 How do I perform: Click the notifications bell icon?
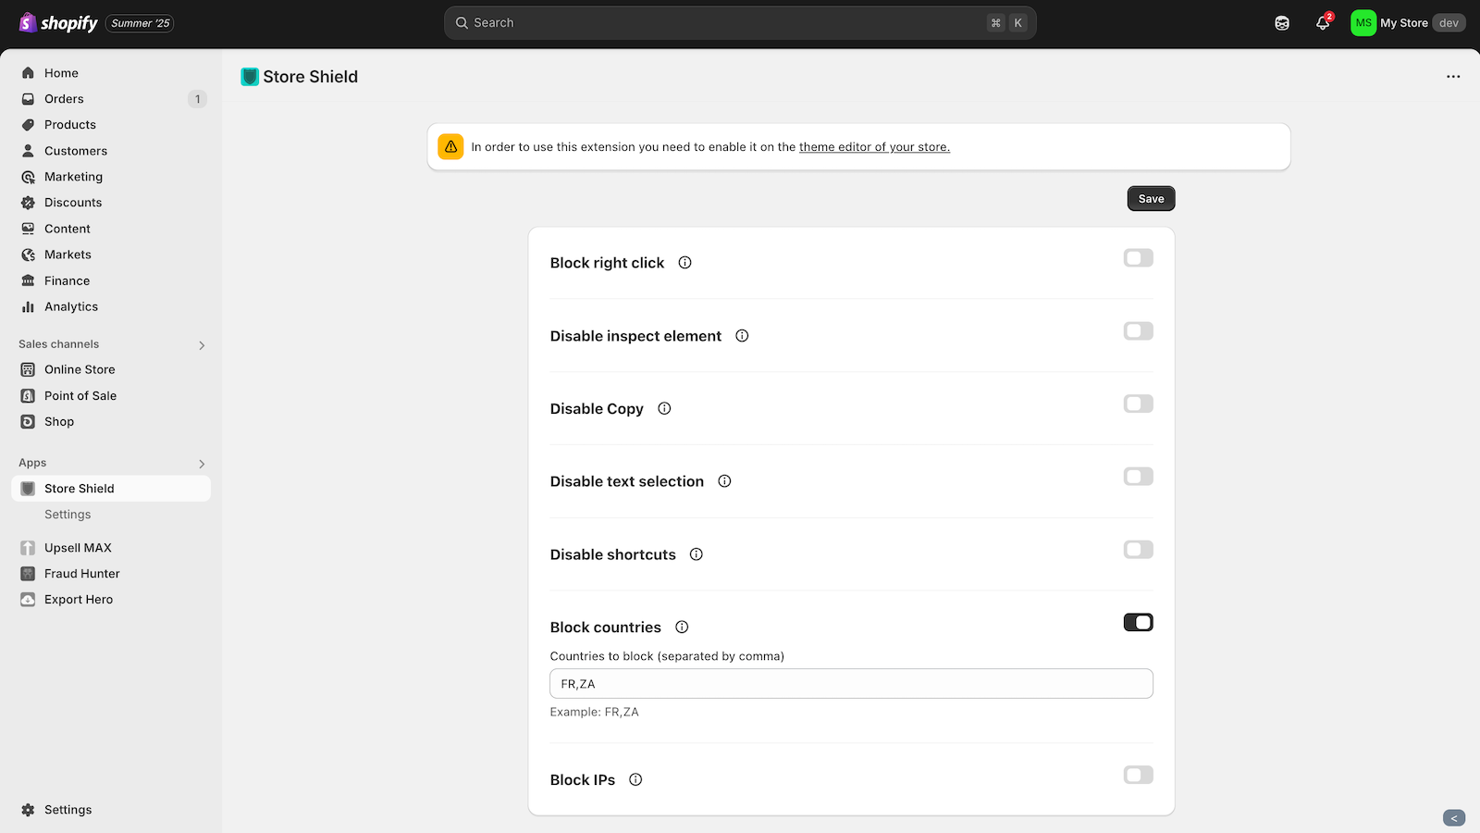(x=1322, y=23)
